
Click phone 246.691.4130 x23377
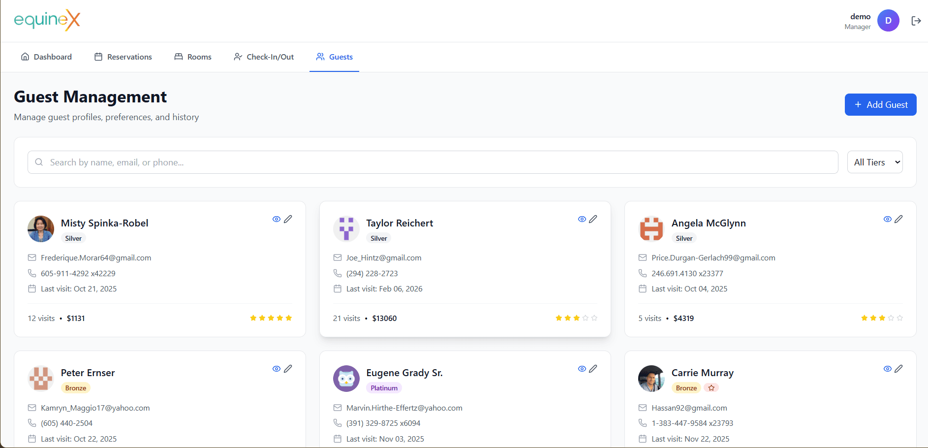[x=687, y=273]
